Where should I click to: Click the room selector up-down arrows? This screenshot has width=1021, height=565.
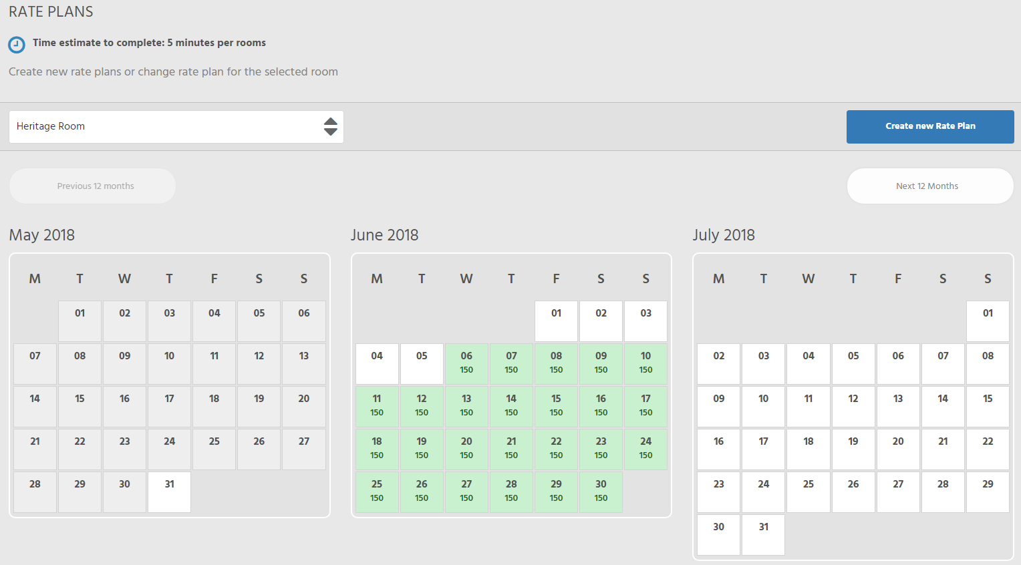click(x=331, y=126)
